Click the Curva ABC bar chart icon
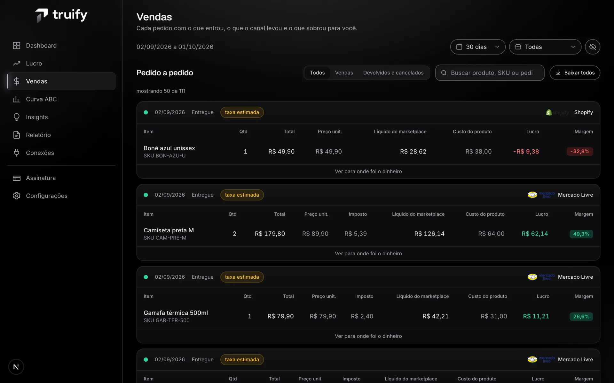Image resolution: width=614 pixels, height=383 pixels. 17,99
